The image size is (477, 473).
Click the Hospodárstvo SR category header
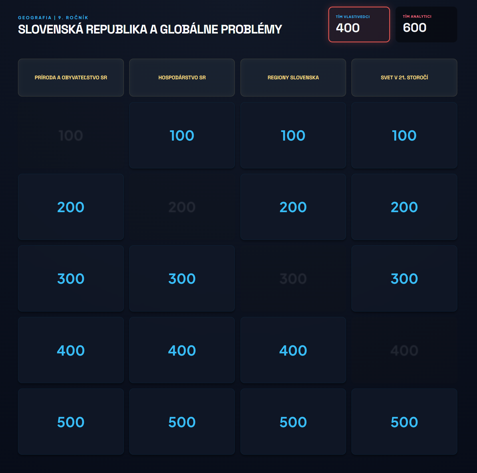click(182, 78)
